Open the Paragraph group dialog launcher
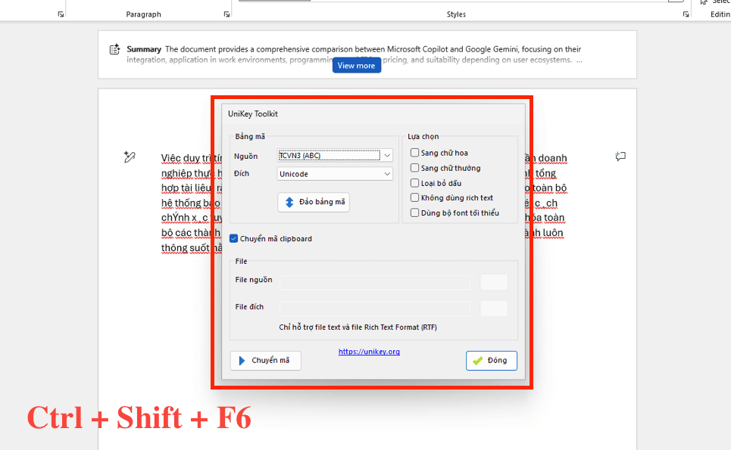731x450 pixels. pyautogui.click(x=226, y=14)
